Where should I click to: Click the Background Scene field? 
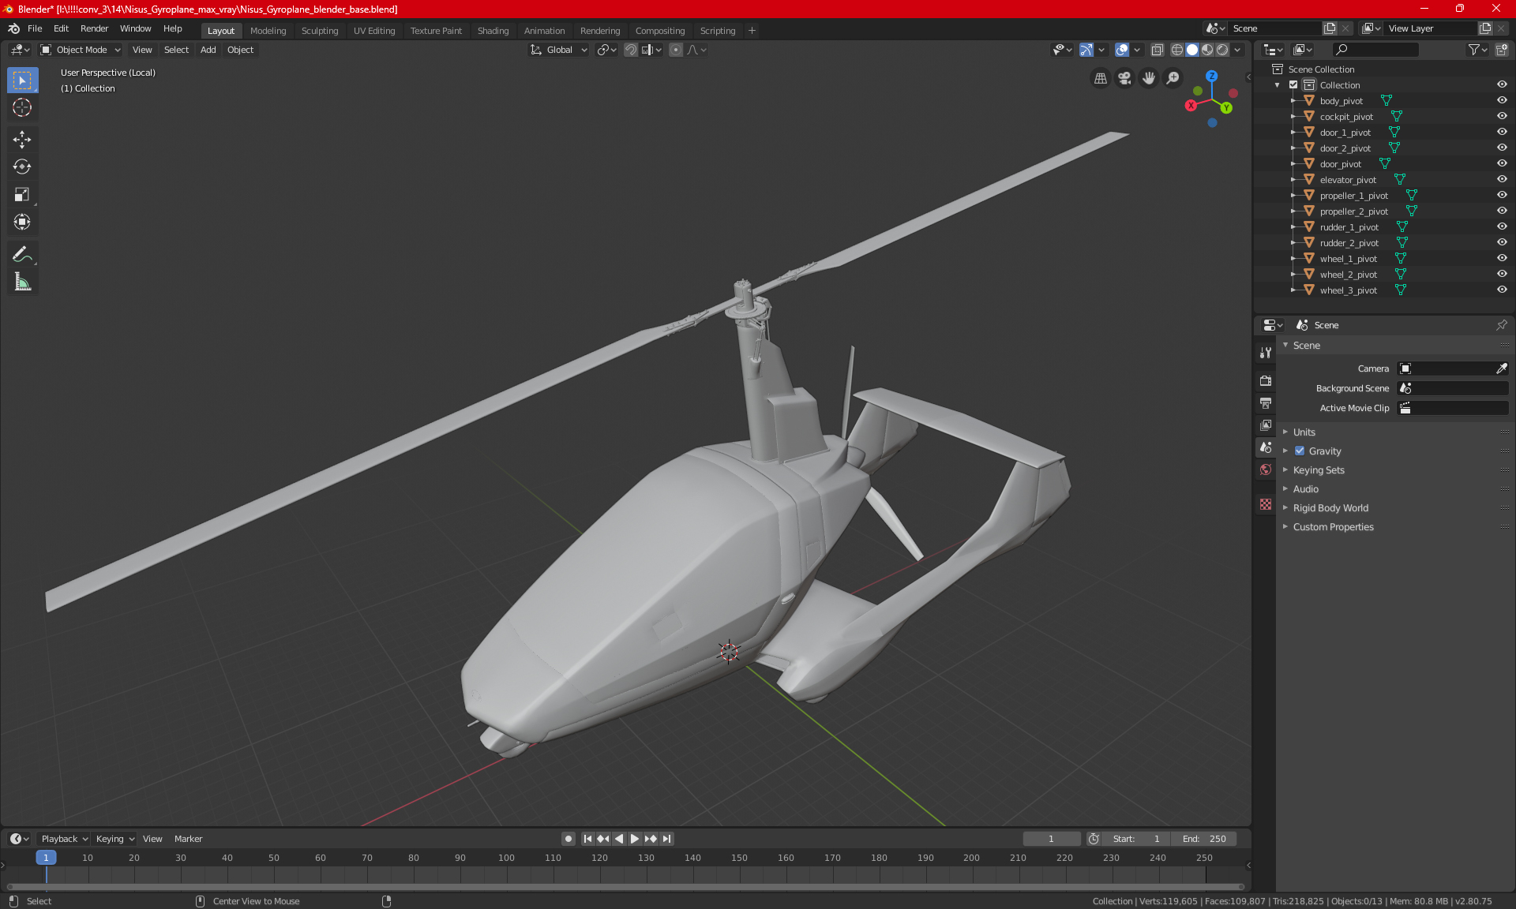click(1453, 388)
